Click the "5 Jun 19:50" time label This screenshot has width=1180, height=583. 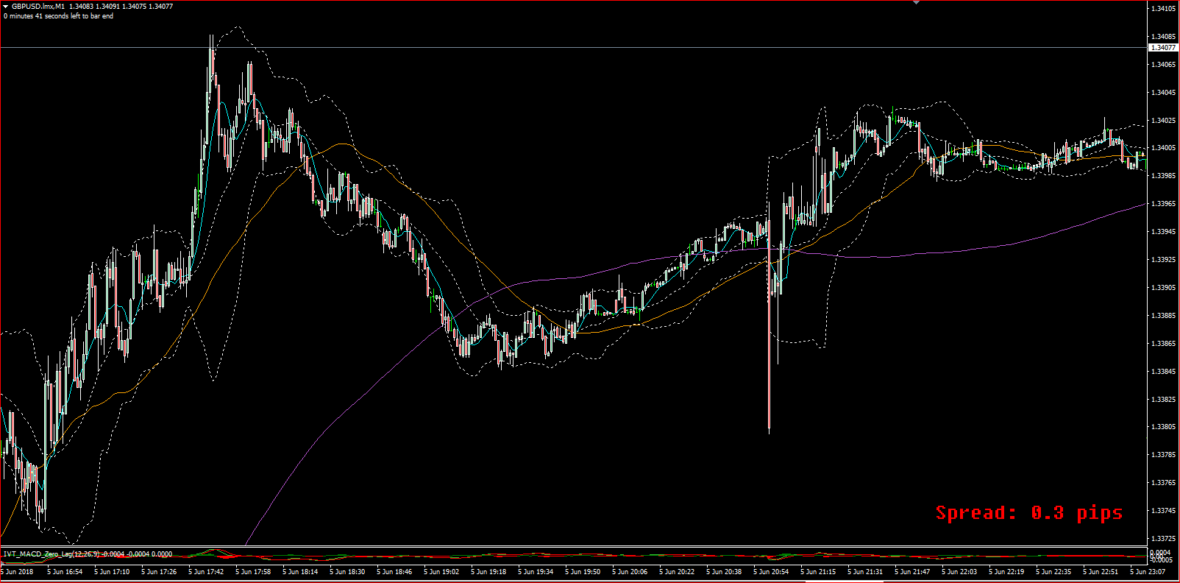583,572
